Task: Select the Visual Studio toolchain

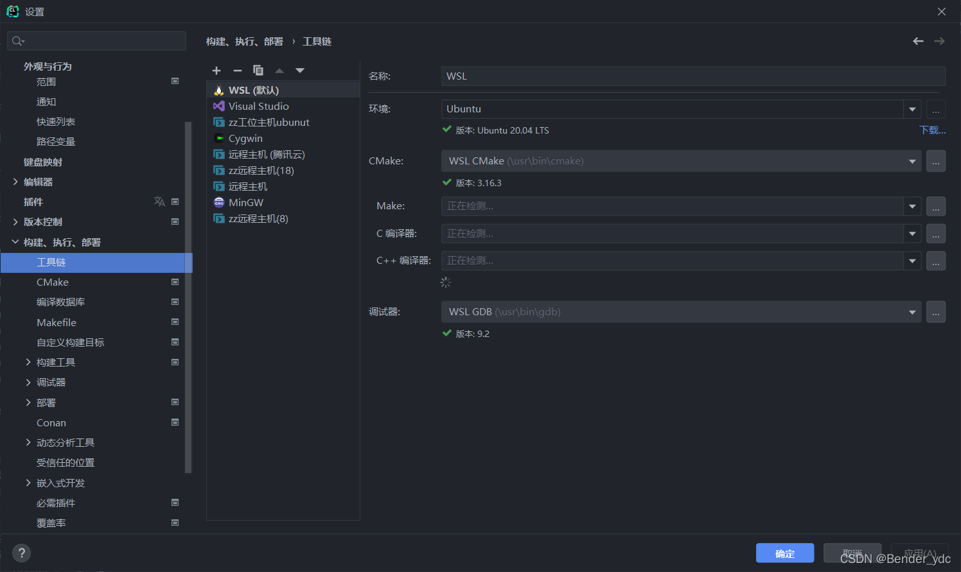Action: point(283,106)
